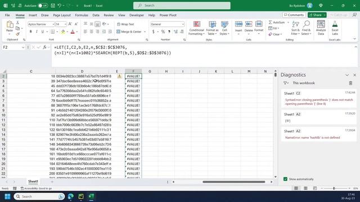Click Merge & Center
The height and width of the screenshot is (202, 360).
[129, 31]
